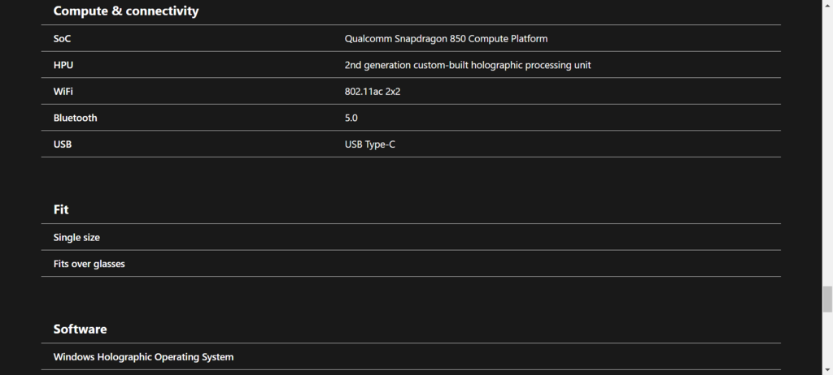Click the Bluetooth 5.0 value
Viewport: 833px width, 375px height.
[351, 118]
